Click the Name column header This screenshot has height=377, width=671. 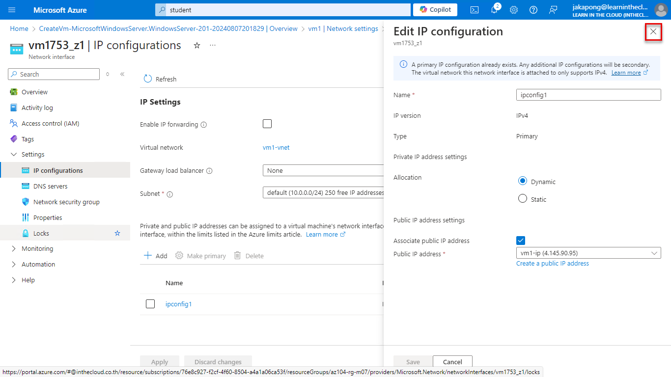point(174,283)
